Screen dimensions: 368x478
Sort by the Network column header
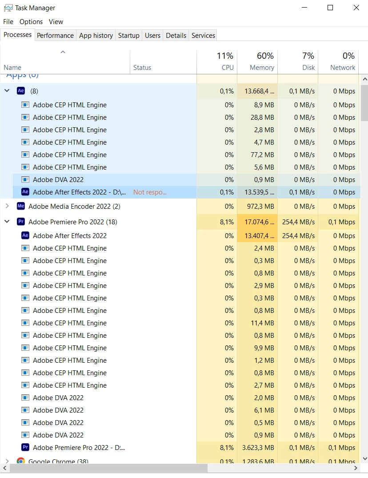click(338, 61)
